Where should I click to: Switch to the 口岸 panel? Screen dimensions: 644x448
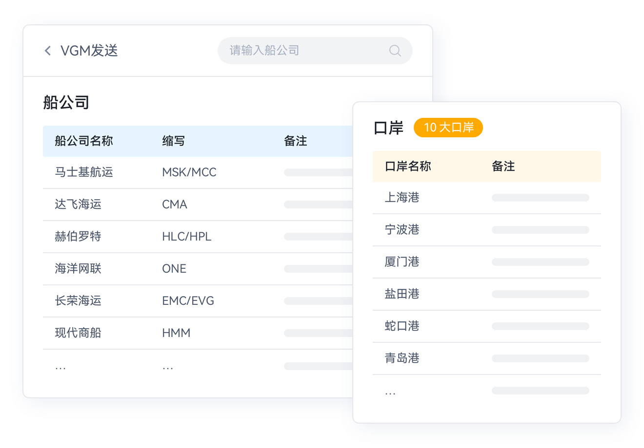388,128
